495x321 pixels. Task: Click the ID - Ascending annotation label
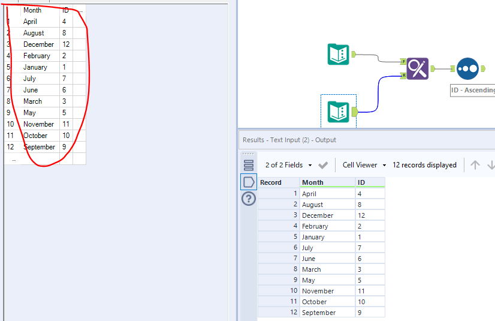point(473,91)
